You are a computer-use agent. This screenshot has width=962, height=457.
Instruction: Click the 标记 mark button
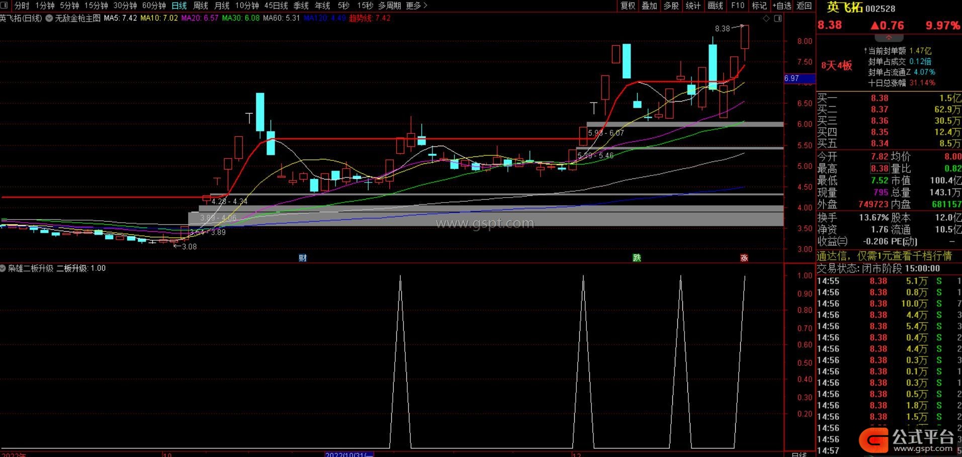[759, 6]
